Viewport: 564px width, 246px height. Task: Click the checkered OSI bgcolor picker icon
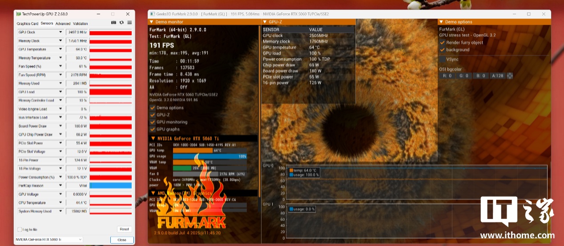510,76
